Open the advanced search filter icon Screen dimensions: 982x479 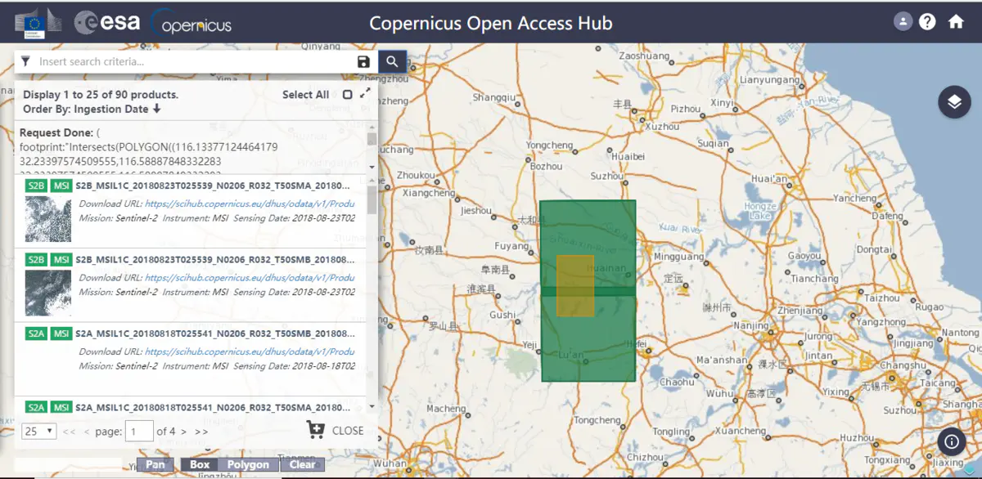(x=25, y=61)
